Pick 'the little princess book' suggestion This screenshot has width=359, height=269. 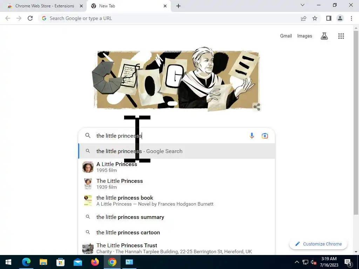pyautogui.click(x=176, y=201)
